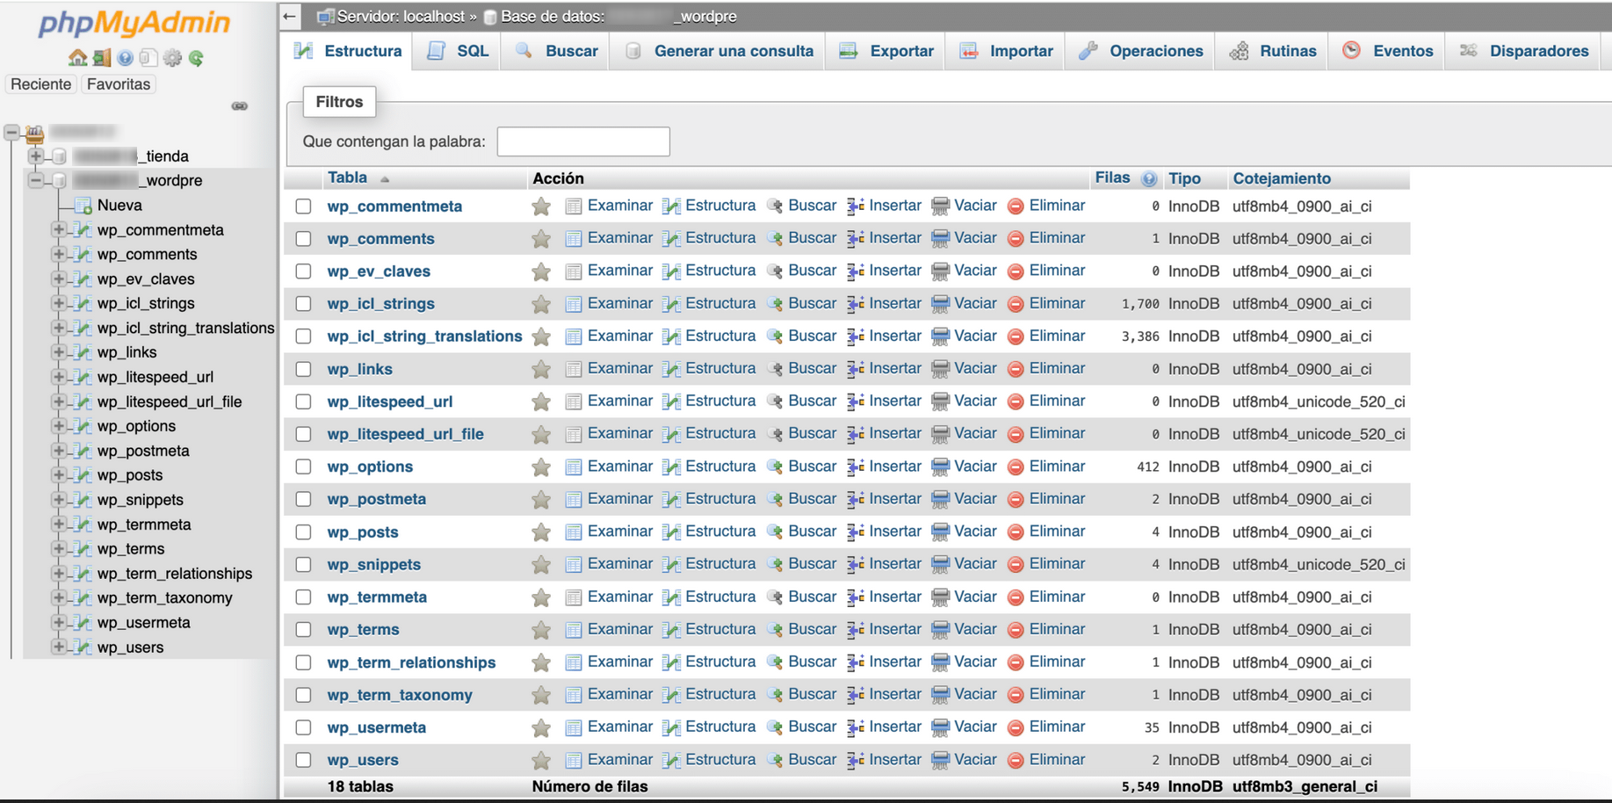Switch to the Disparadores tab
The width and height of the screenshot is (1612, 803).
pyautogui.click(x=1523, y=51)
